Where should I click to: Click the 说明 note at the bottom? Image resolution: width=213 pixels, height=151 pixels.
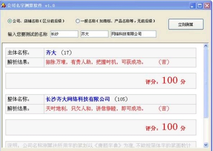(x=99, y=145)
